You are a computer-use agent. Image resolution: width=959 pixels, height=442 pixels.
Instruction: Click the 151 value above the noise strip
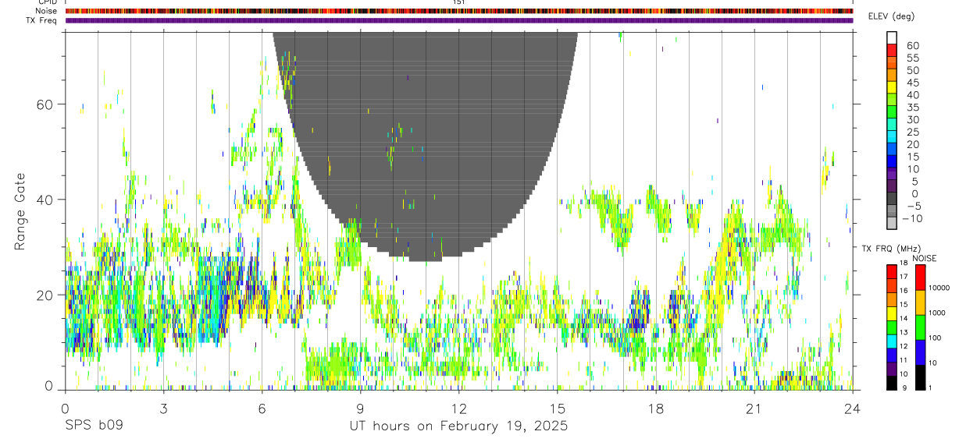pyautogui.click(x=458, y=2)
